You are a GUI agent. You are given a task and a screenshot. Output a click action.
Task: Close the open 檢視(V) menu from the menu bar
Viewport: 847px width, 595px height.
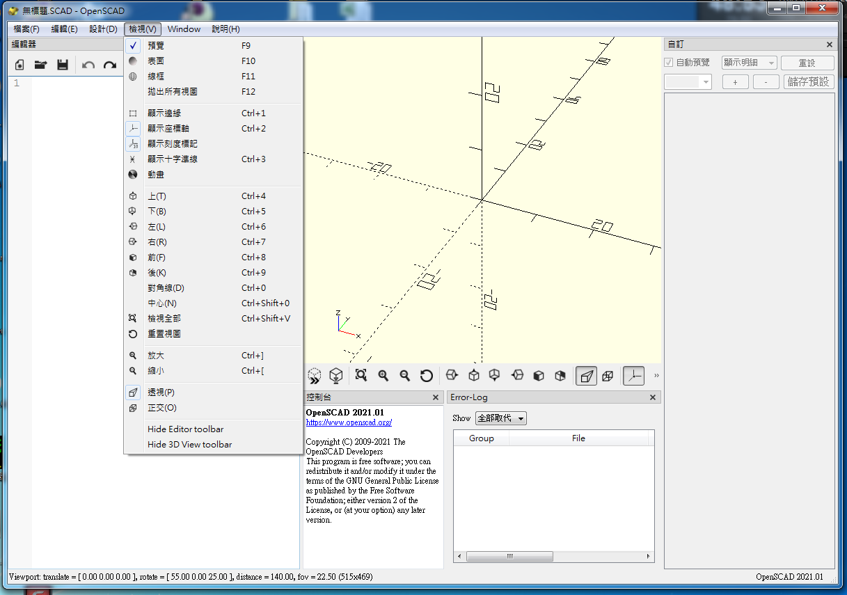point(143,29)
